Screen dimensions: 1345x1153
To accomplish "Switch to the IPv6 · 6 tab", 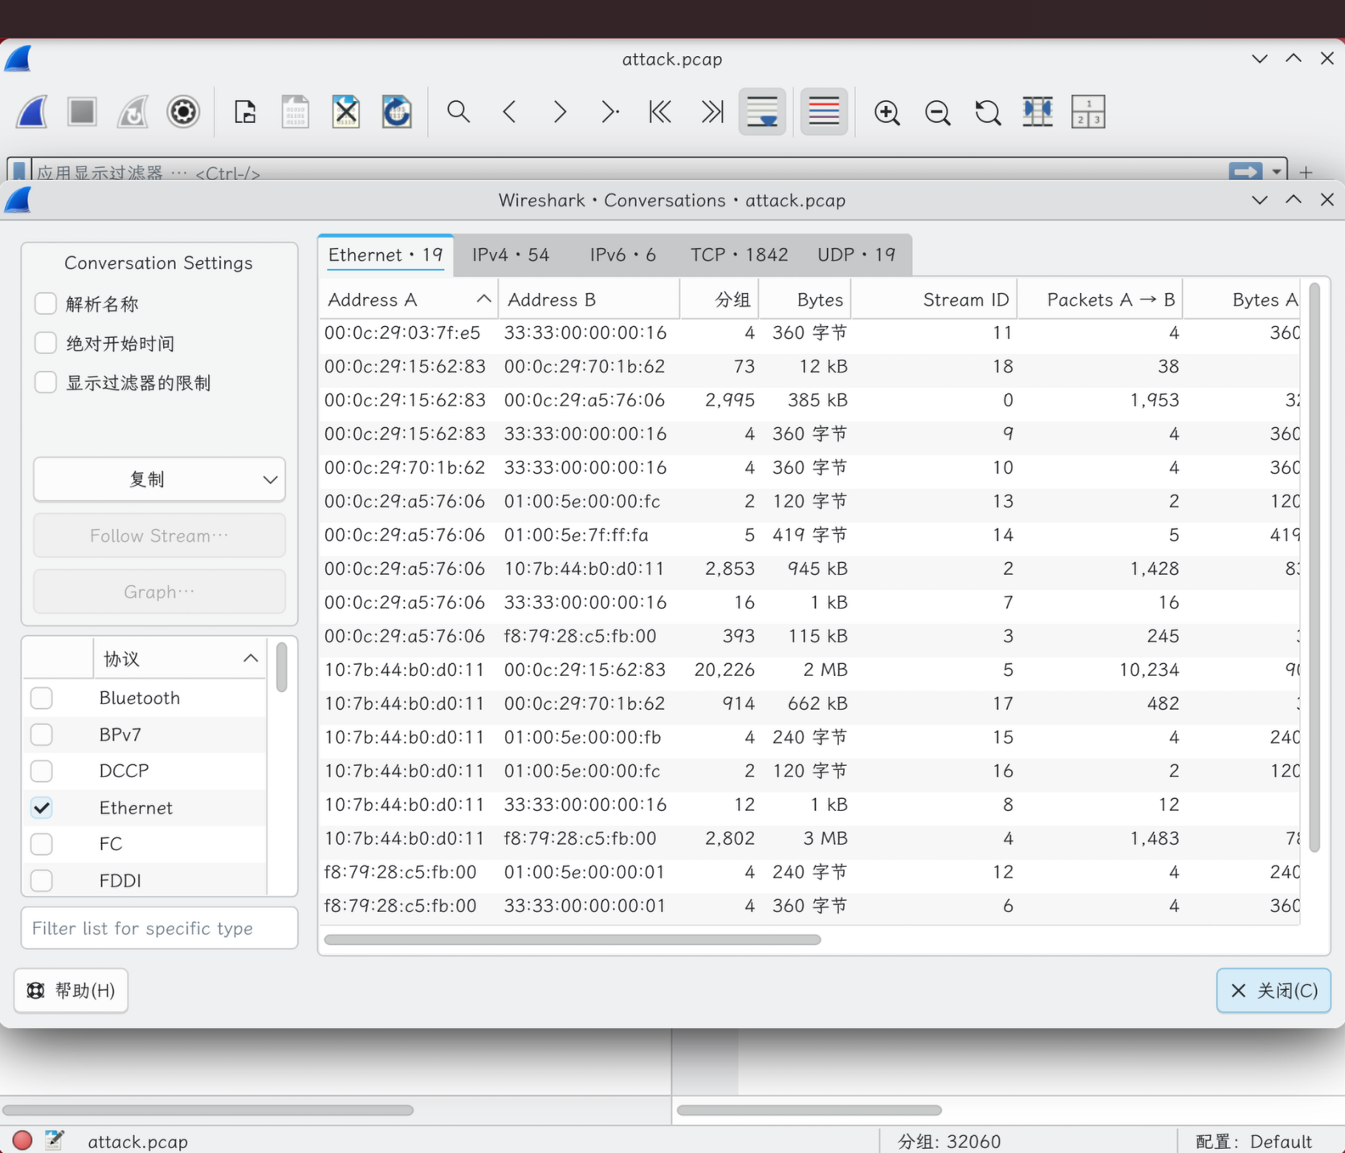I will (622, 255).
